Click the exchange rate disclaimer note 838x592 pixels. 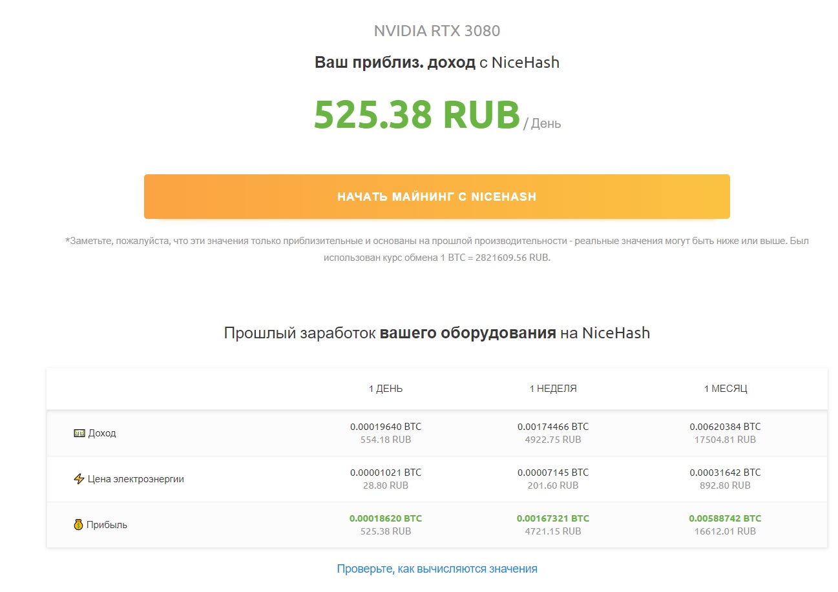tap(437, 249)
